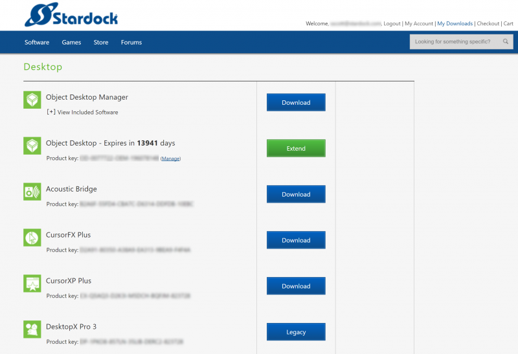518x354 pixels.
Task: Click the DesktopX Pro 3 icon
Action: (x=32, y=329)
